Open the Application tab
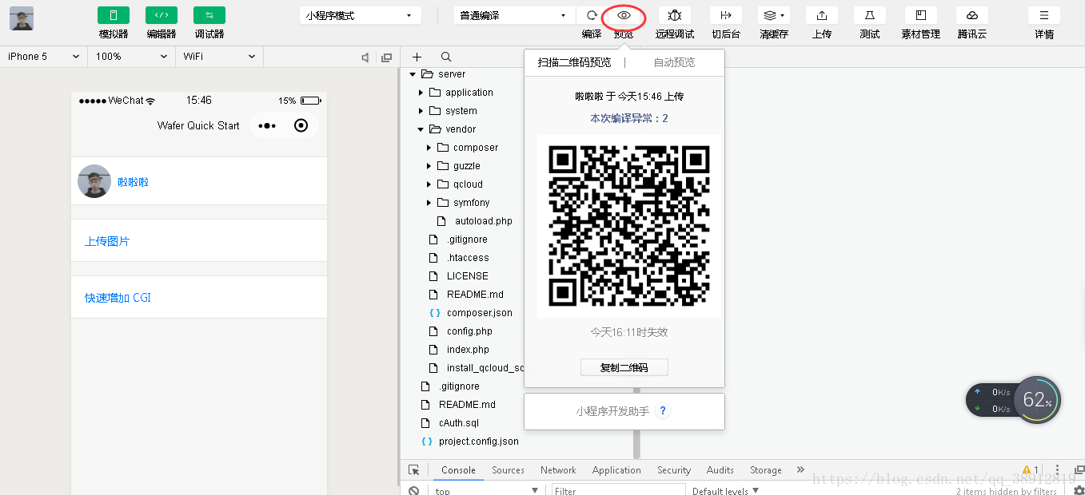 (x=616, y=470)
